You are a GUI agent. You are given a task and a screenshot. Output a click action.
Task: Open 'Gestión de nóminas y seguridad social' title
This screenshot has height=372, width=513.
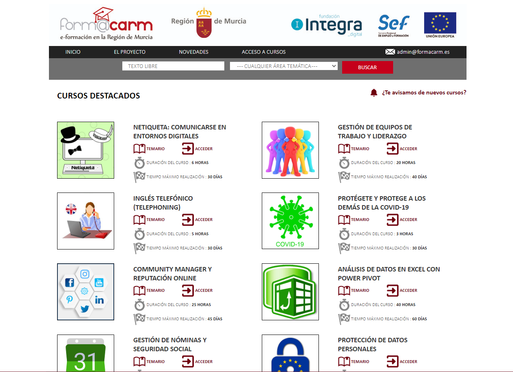(x=170, y=344)
